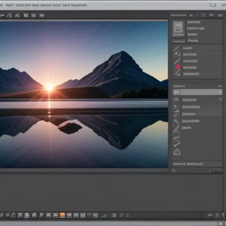Toggle the red circle item in the right panel
Viewport: 226px width, 226px height.
(178, 67)
